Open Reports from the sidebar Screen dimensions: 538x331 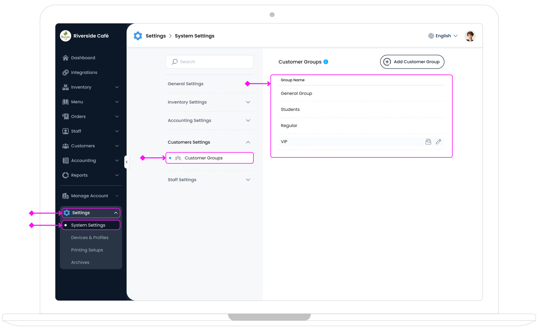pyautogui.click(x=79, y=175)
